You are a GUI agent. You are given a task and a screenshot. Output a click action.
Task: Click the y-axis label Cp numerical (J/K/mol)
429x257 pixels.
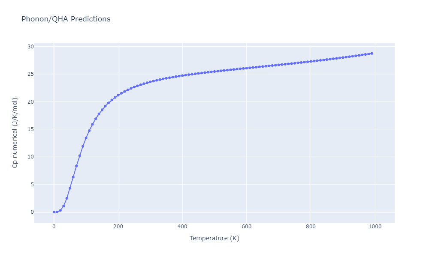pyautogui.click(x=15, y=133)
